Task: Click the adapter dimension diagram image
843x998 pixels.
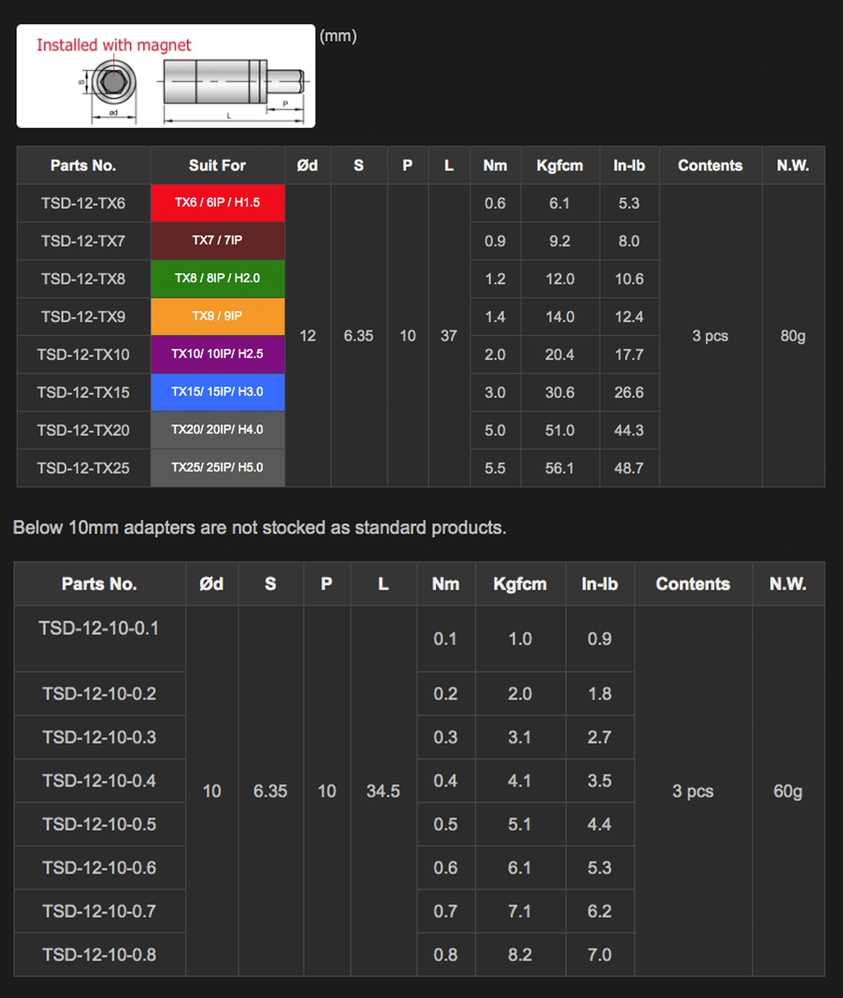Action: pyautogui.click(x=166, y=76)
